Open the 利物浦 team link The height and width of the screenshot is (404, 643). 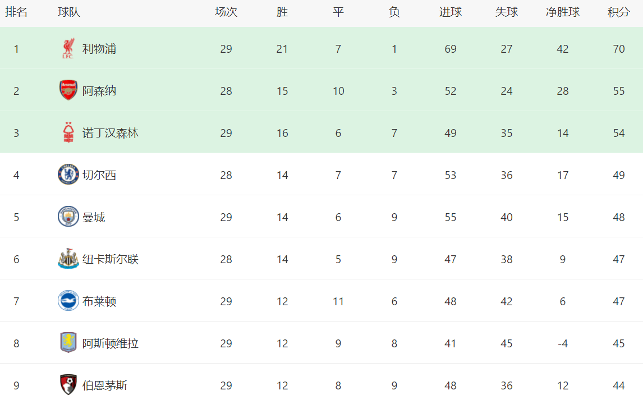pos(99,49)
